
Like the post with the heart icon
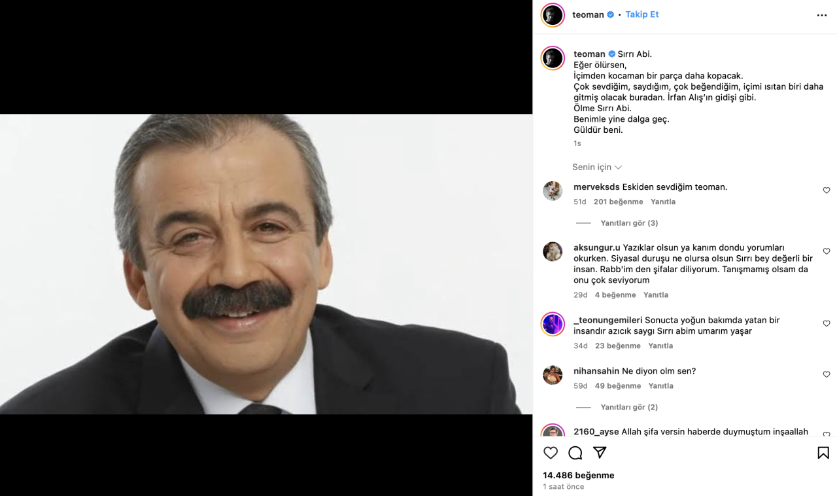point(551,453)
